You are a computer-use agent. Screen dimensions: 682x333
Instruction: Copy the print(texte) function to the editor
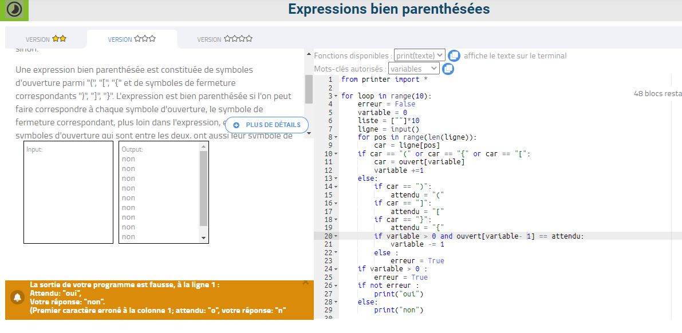click(454, 55)
